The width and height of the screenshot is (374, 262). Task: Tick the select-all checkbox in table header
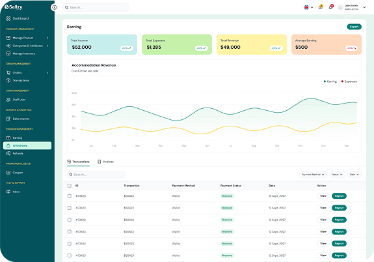[70, 186]
